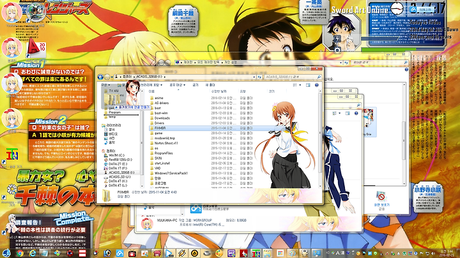Open the AutoCAD 2010 desktop shortcut
This screenshot has height=258, width=460.
(x=36, y=49)
